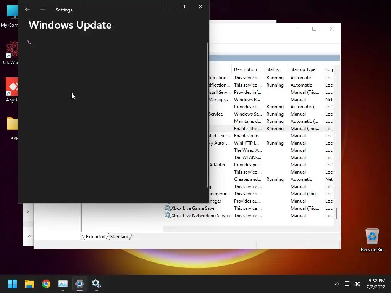Click the Services vertical scrollbar thumb
Screen dimensions: 391x293
(x=337, y=214)
